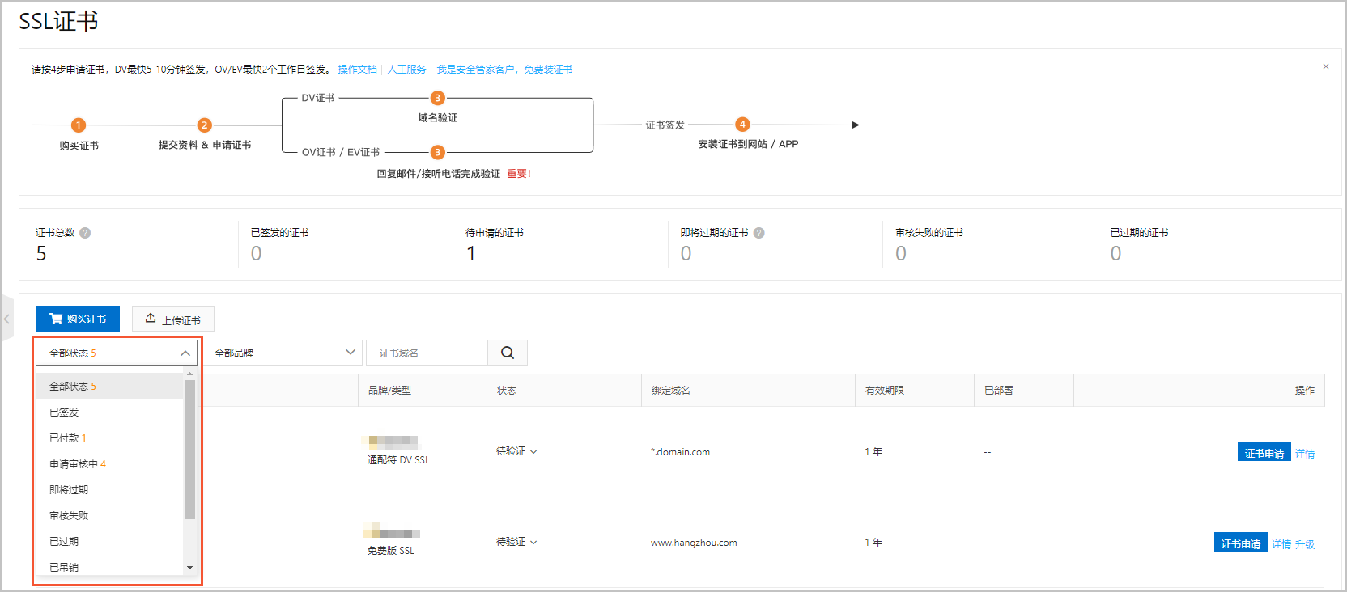Image resolution: width=1347 pixels, height=592 pixels.
Task: Click the 上传证书 button
Action: pyautogui.click(x=173, y=319)
